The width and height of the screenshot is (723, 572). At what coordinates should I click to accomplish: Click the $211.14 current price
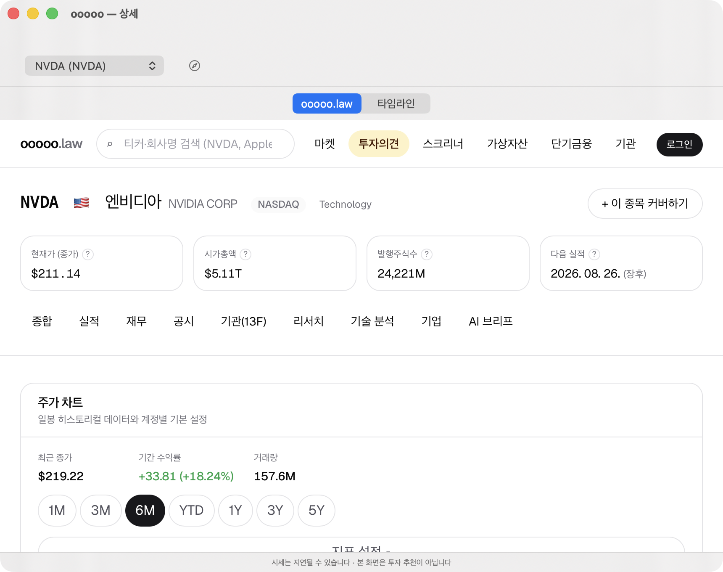(55, 274)
